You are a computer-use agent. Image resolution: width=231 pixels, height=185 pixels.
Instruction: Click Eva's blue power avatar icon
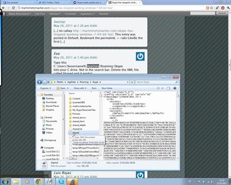(140, 57)
